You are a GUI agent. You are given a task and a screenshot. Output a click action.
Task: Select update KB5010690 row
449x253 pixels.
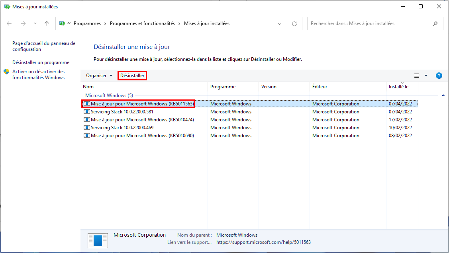tap(249, 136)
